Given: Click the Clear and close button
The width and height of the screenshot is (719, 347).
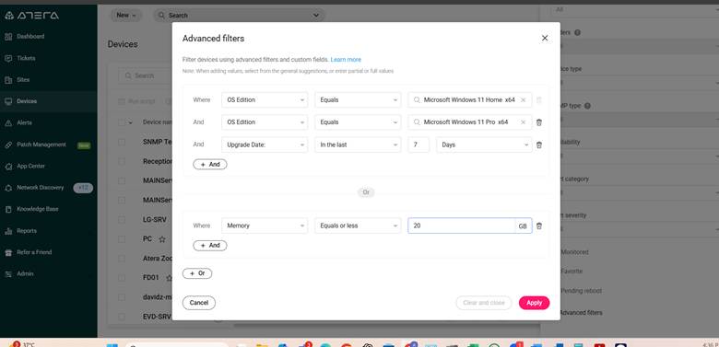Looking at the screenshot, I should click(484, 303).
